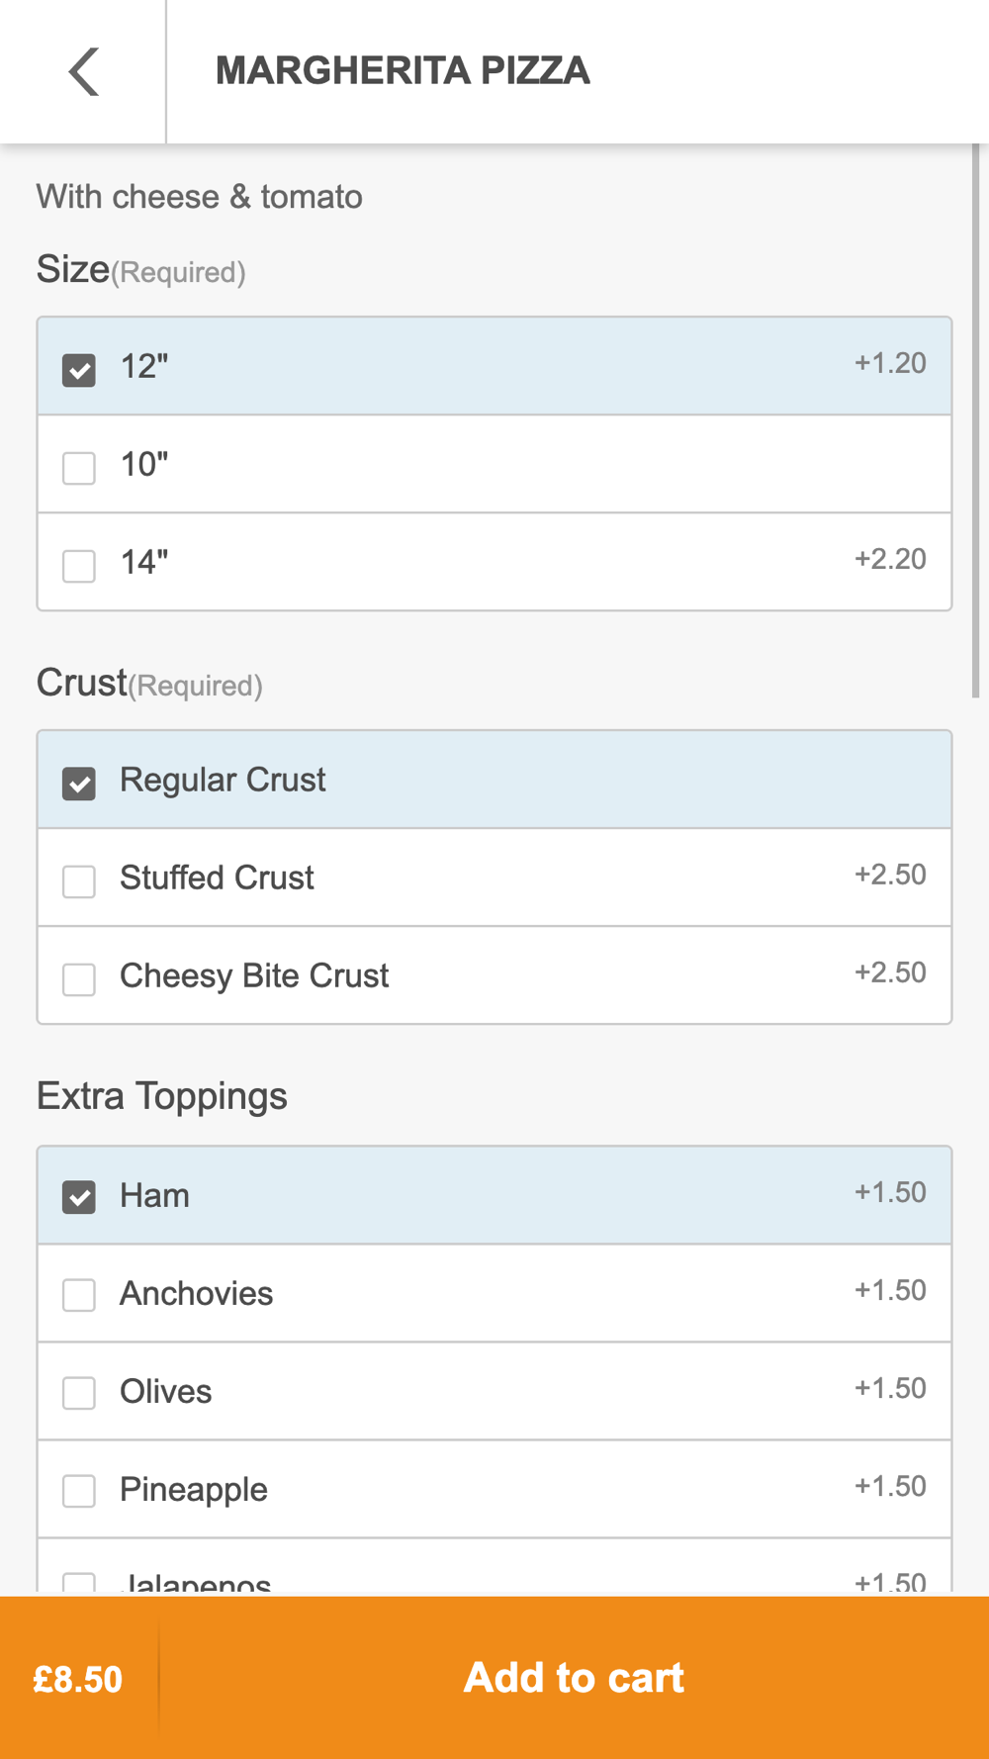Click the Stuffed Crust +2.50 price
The width and height of the screenshot is (989, 1759).
click(x=890, y=875)
